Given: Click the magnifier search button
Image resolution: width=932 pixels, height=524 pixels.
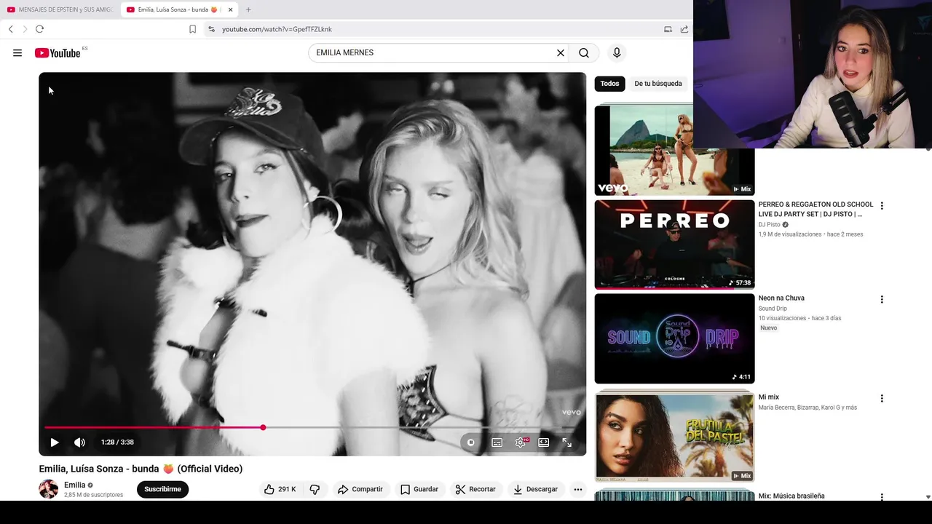Looking at the screenshot, I should (x=584, y=53).
